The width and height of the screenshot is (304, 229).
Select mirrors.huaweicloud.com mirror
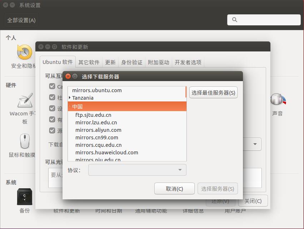[x=127, y=153]
